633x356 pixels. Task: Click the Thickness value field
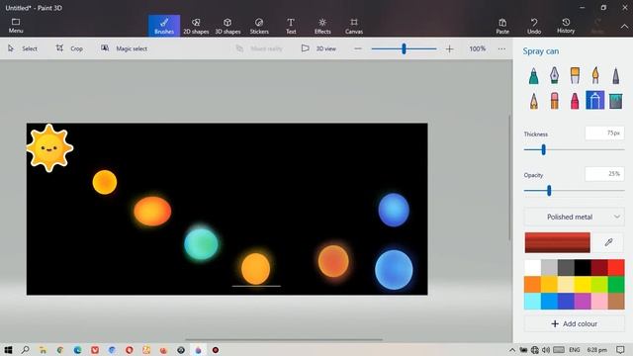pyautogui.click(x=604, y=133)
